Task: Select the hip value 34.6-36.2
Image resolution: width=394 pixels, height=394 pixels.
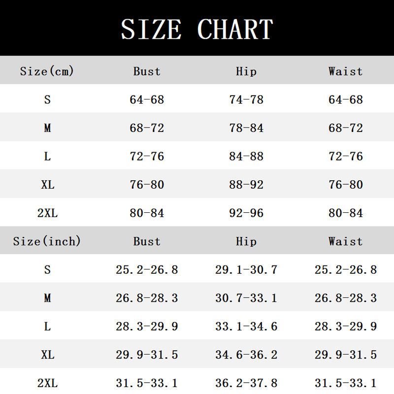Action: tap(246, 355)
